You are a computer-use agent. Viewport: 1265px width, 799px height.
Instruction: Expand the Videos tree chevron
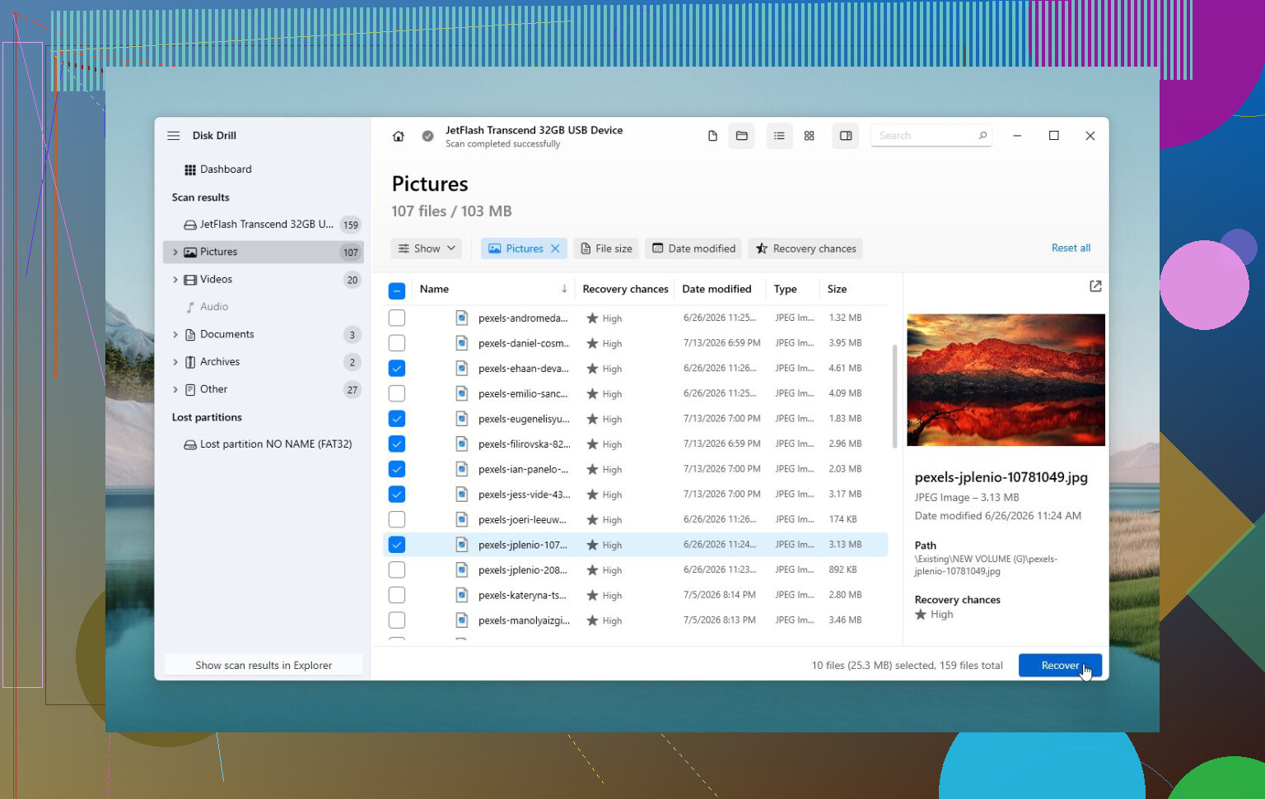tap(175, 280)
